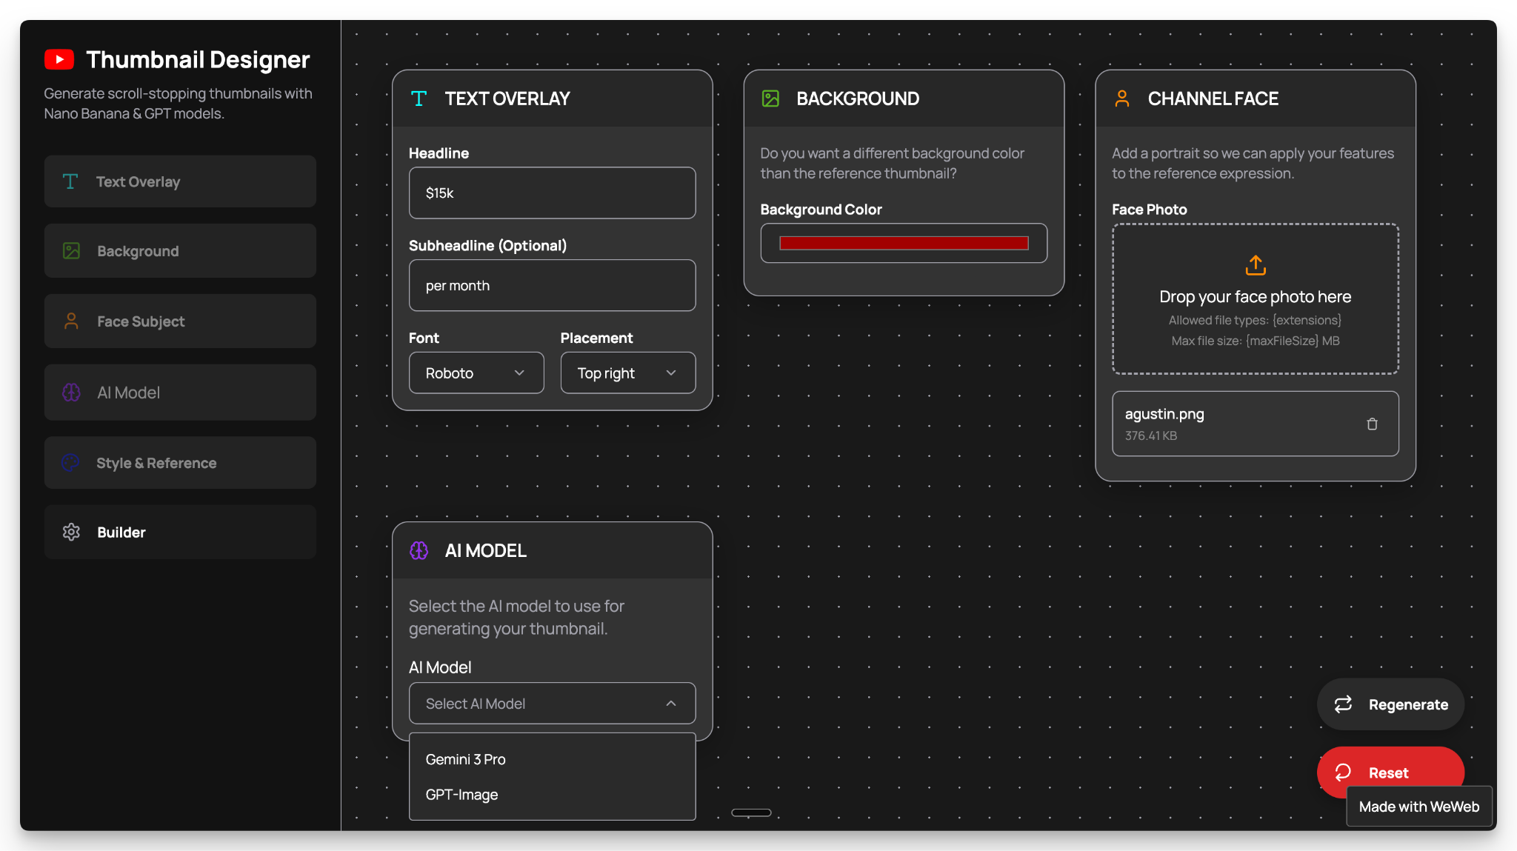The width and height of the screenshot is (1517, 851).
Task: Choose GPT-Image from the list
Action: [x=462, y=795]
